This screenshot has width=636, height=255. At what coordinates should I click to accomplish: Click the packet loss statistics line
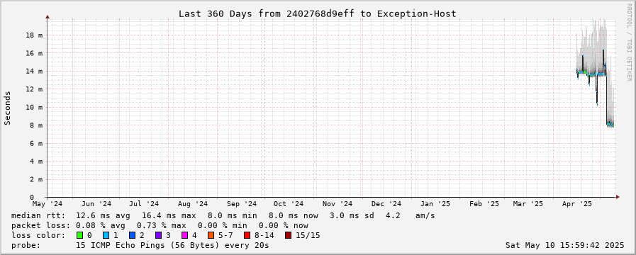click(160, 225)
